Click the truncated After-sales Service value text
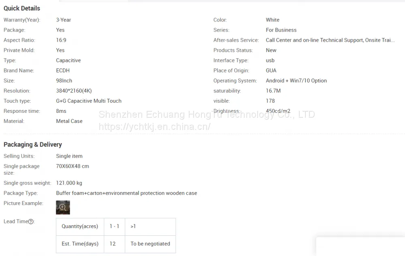This screenshot has height=256, width=405. click(x=330, y=40)
